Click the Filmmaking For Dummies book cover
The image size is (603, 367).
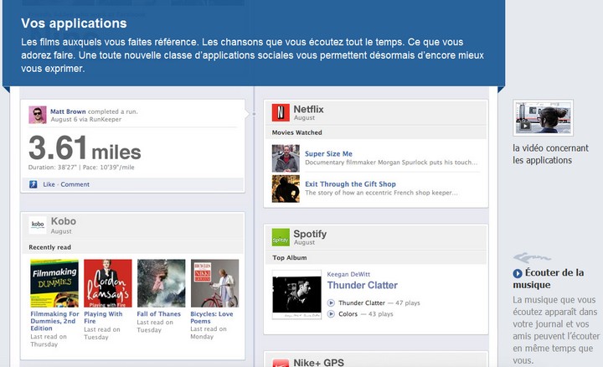[x=54, y=283]
